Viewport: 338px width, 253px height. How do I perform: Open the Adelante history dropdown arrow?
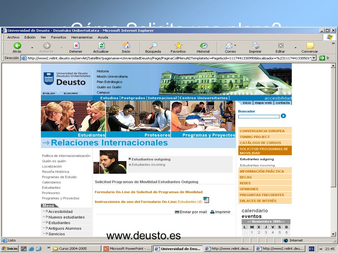click(x=61, y=47)
